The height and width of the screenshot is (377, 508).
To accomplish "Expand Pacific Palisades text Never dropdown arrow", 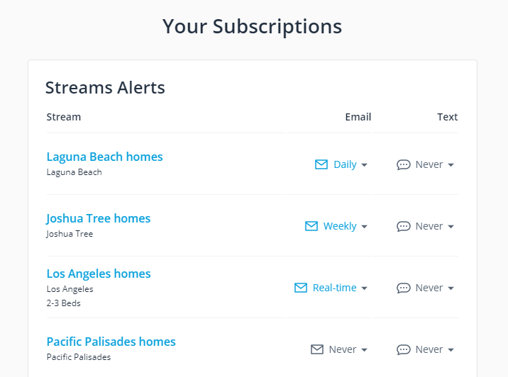I will (x=451, y=350).
